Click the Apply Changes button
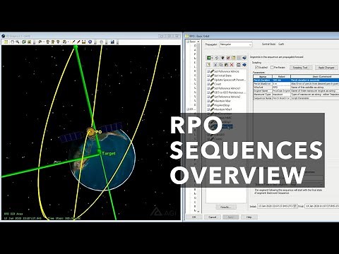339x254 pixels. (326, 67)
